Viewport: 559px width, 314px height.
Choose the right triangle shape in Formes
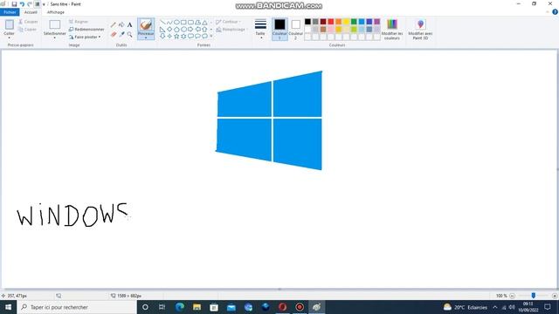point(162,29)
